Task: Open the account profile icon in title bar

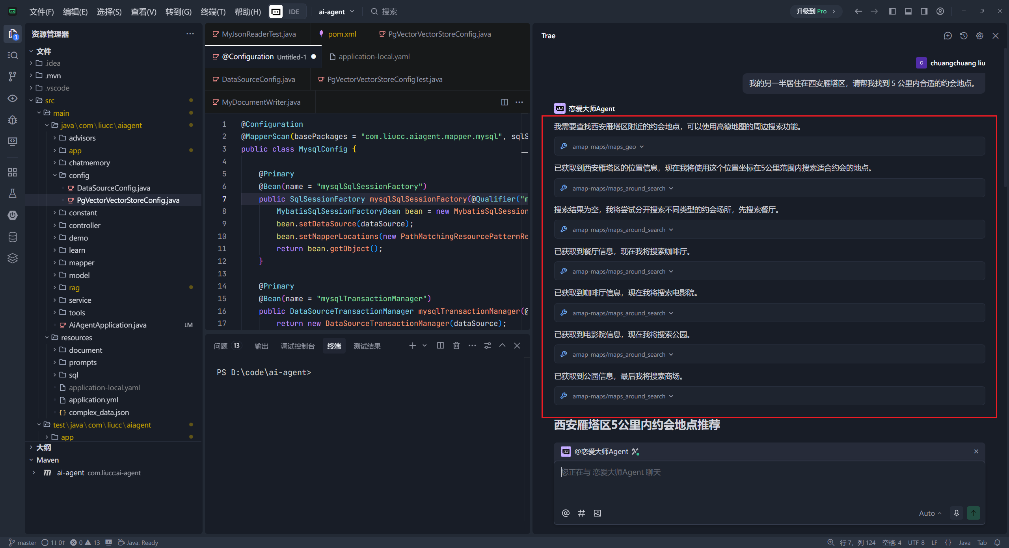Action: click(x=940, y=11)
